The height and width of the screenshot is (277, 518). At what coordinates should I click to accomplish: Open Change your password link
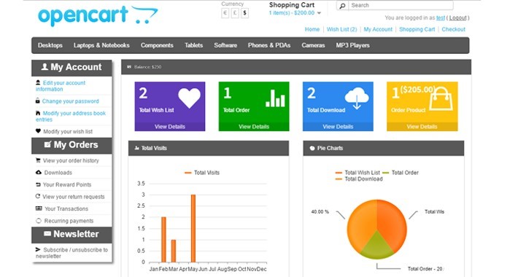[70, 101]
